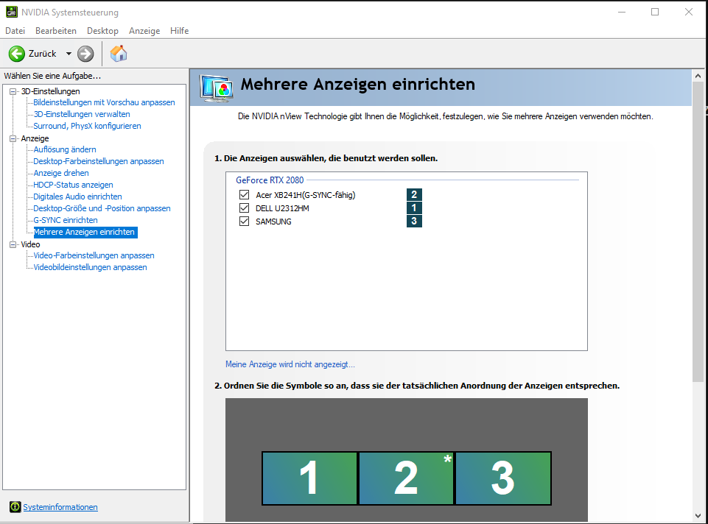The height and width of the screenshot is (524, 708).
Task: Click the multiple displays header icon
Action: coord(217,88)
